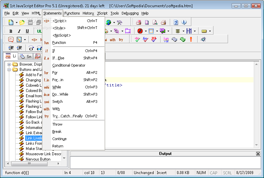This screenshot has height=178, width=264.
Task: Open the hammer tools settings icon
Action: [x=119, y=22]
